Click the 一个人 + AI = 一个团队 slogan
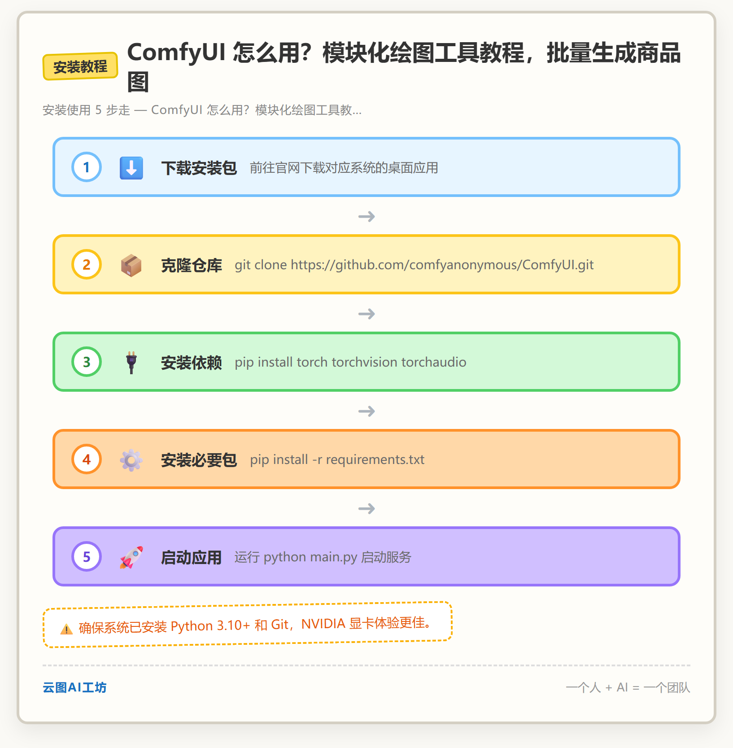The image size is (733, 748). coord(628,687)
